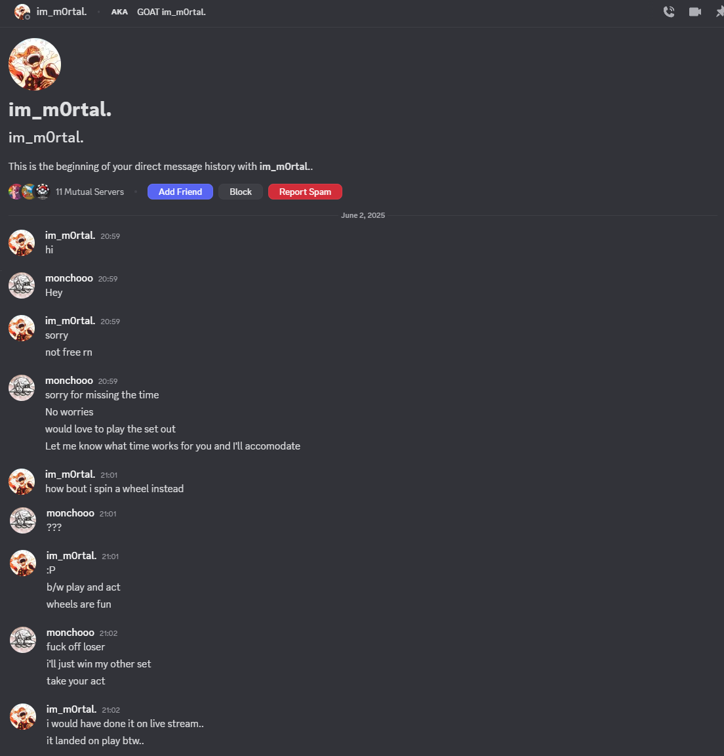View the 11 Mutual Servers icons
Image resolution: width=724 pixels, height=756 pixels.
click(30, 192)
